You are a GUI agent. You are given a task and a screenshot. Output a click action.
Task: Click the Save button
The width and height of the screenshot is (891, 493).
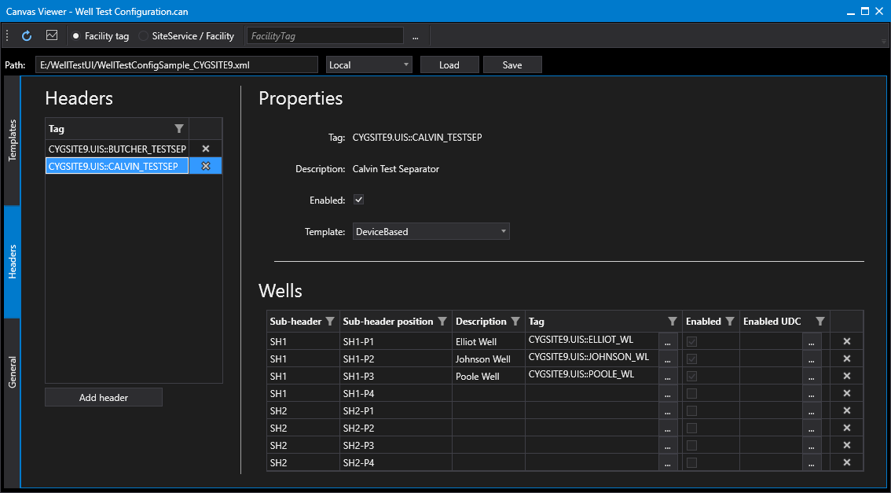[512, 64]
